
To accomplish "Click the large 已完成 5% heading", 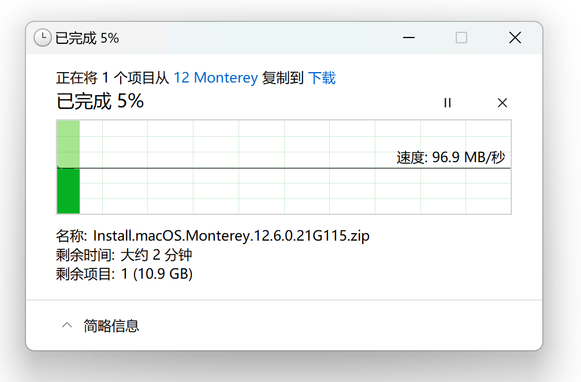I will [100, 102].
